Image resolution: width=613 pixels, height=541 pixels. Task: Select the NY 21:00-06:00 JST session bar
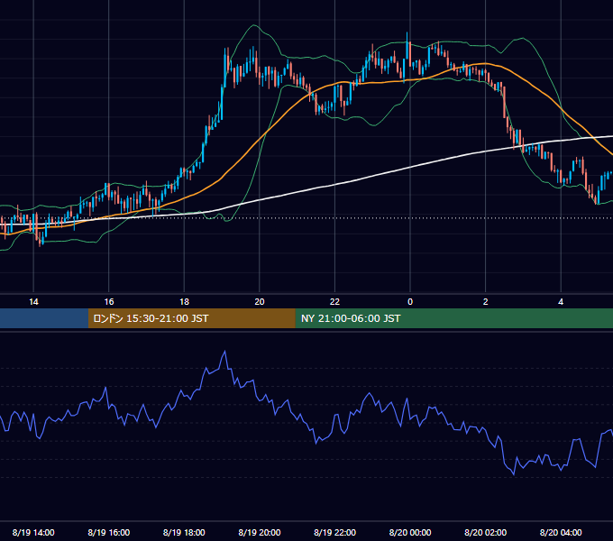click(453, 318)
